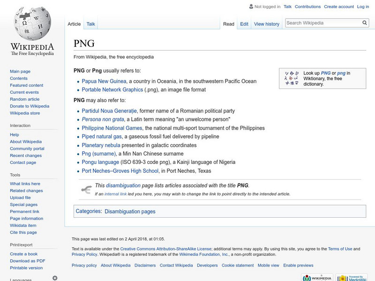This screenshot has height=281, width=375.
Task: Click the not-logged-in user icon
Action: click(251, 7)
